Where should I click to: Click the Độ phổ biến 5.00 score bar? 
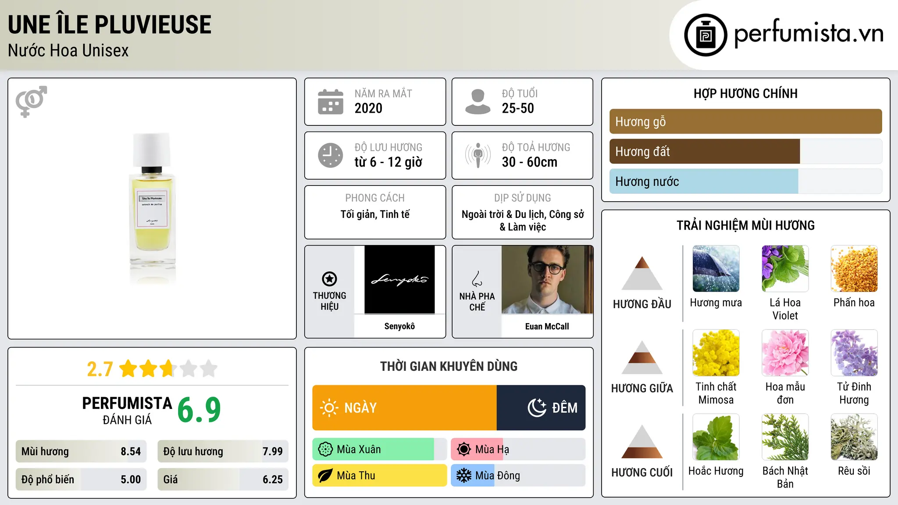coord(81,480)
